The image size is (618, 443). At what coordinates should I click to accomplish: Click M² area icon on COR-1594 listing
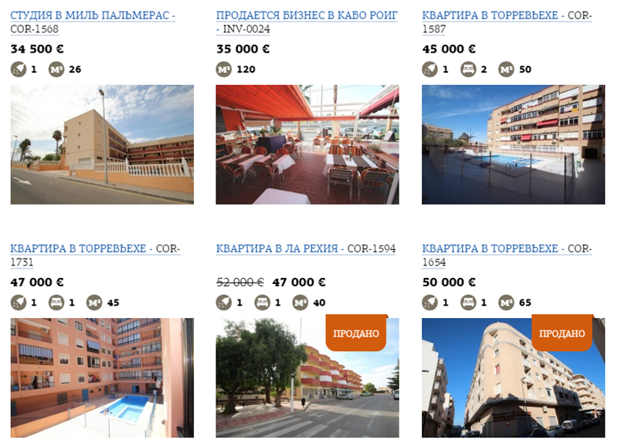point(301,303)
